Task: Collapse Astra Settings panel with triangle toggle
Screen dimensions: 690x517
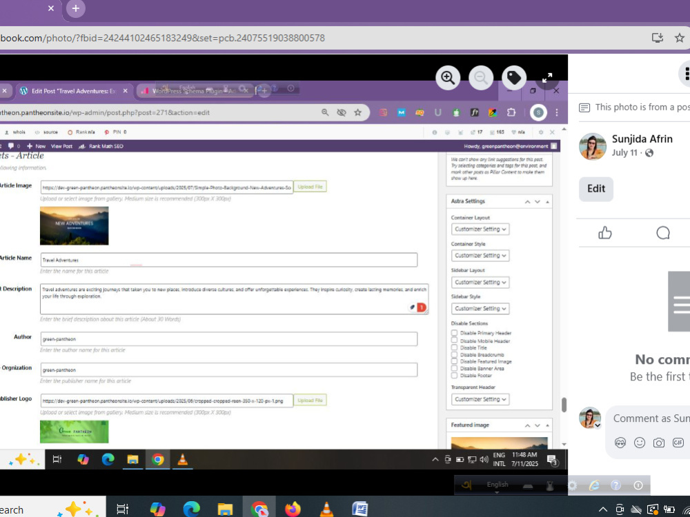Action: pyautogui.click(x=547, y=202)
